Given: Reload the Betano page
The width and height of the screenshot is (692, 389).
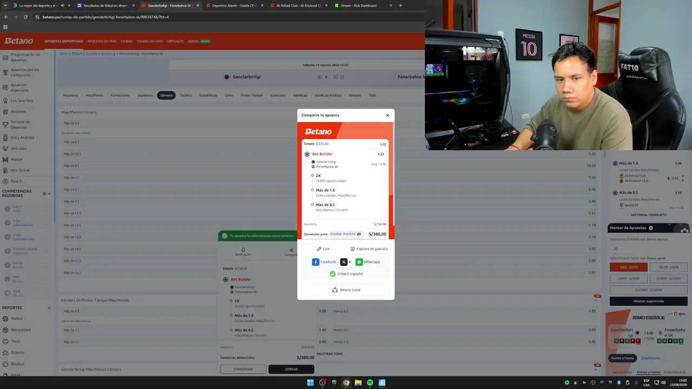Looking at the screenshot, I should click(x=25, y=17).
